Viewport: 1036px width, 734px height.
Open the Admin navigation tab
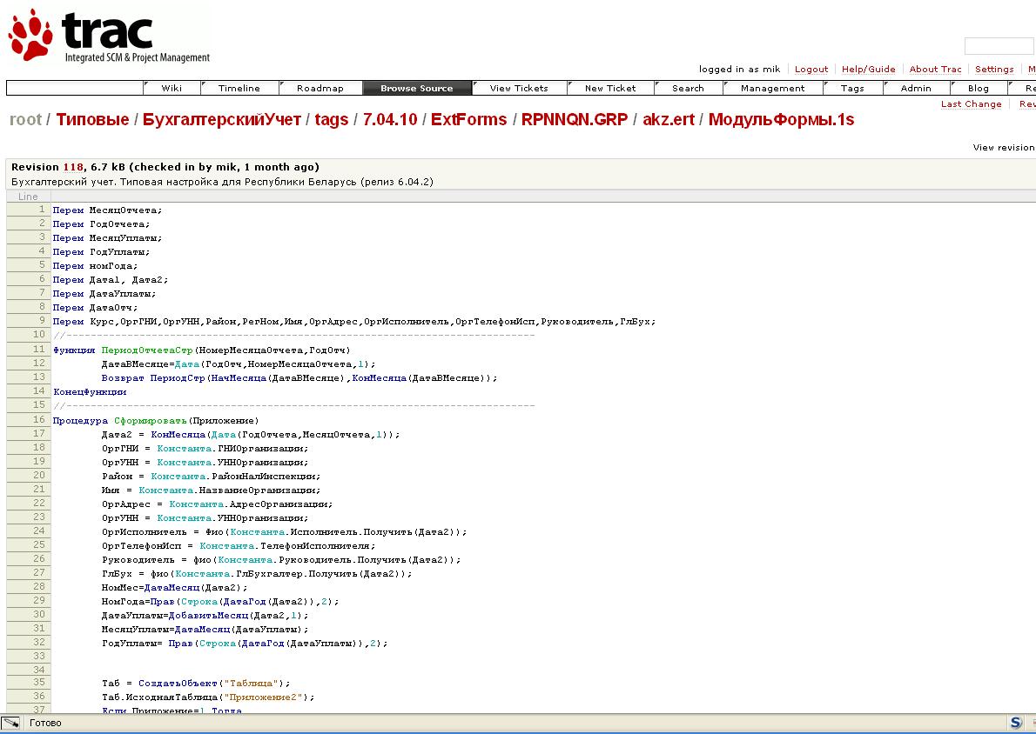(x=915, y=88)
